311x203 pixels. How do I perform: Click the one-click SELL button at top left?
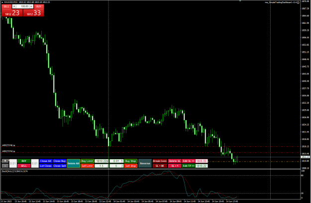click(x=6, y=6)
